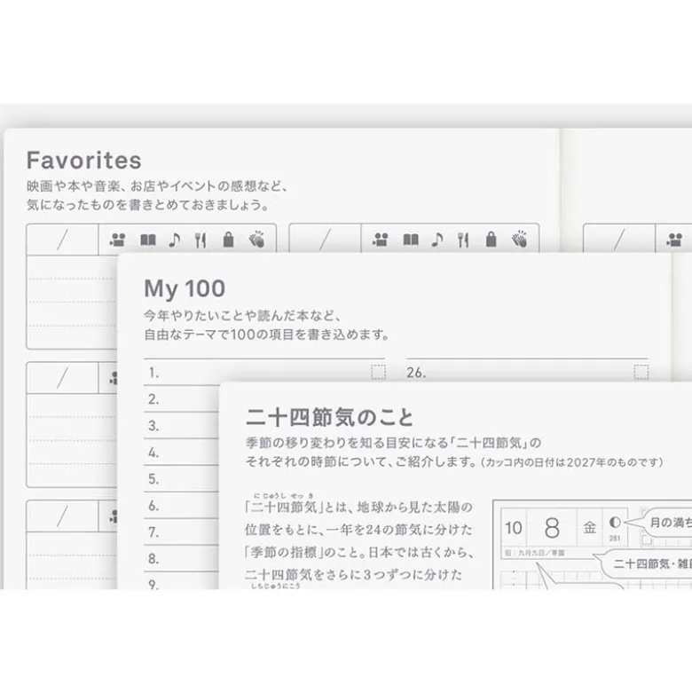Click the My 100 page heading

(185, 289)
